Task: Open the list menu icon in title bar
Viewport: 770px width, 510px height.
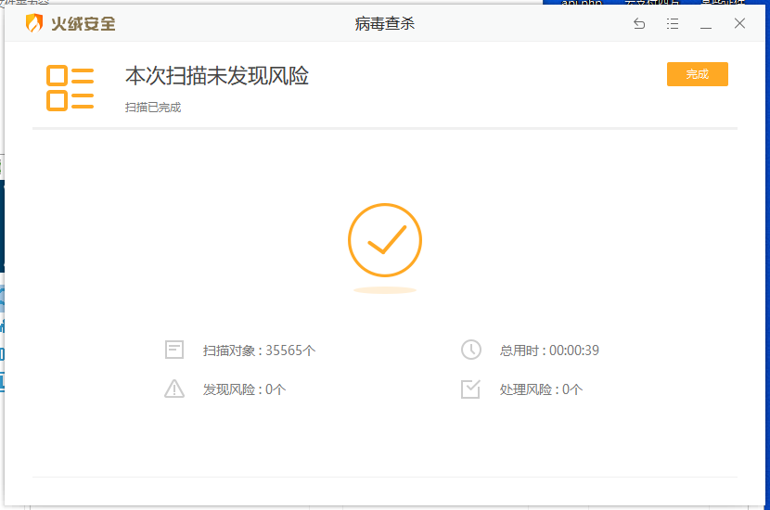Action: coord(673,24)
